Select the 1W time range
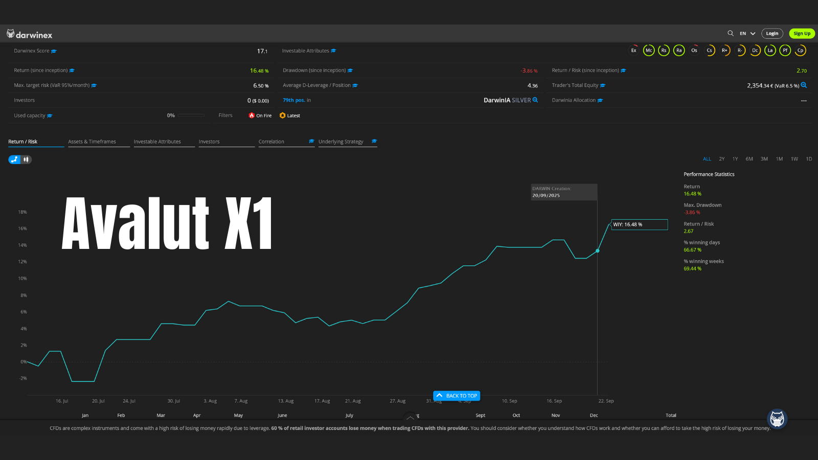818x460 pixels. 794,159
